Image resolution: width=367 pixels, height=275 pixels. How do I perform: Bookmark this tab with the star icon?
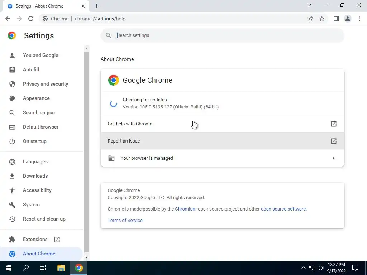coord(322,19)
